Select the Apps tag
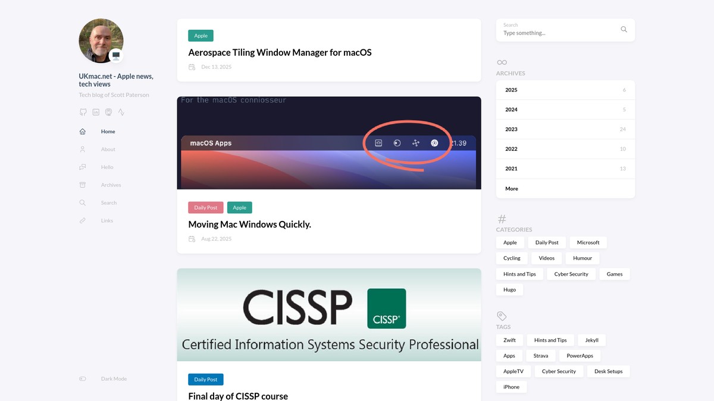Screen dimensions: 714x401 point(509,355)
